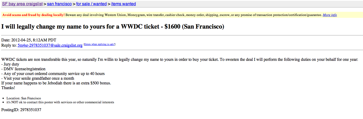Navigate to items wanted category

pyautogui.click(x=124, y=4)
